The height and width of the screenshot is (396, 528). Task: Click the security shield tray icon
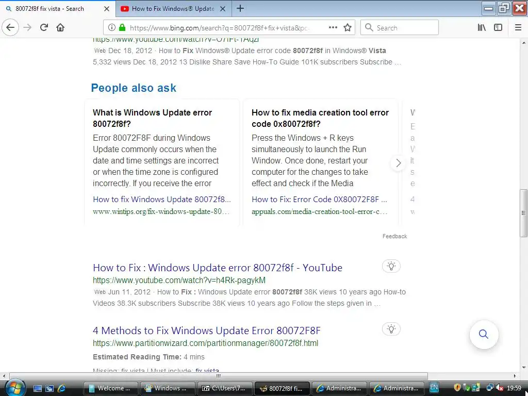click(x=457, y=388)
